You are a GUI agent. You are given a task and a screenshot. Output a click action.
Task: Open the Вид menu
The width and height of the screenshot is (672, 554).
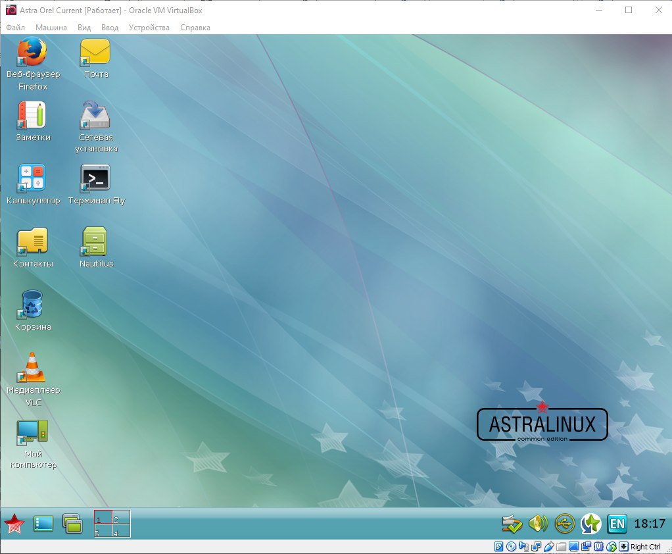84,28
